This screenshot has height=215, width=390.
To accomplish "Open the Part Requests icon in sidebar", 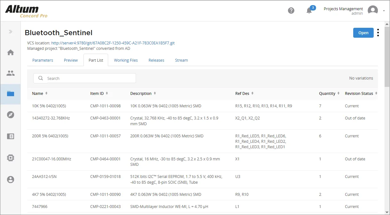I will point(11,136).
